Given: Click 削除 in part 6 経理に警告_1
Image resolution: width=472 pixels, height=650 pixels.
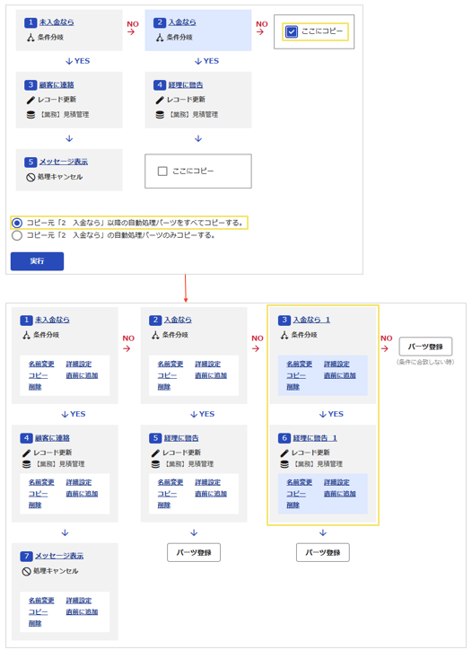Looking at the screenshot, I should 293,505.
